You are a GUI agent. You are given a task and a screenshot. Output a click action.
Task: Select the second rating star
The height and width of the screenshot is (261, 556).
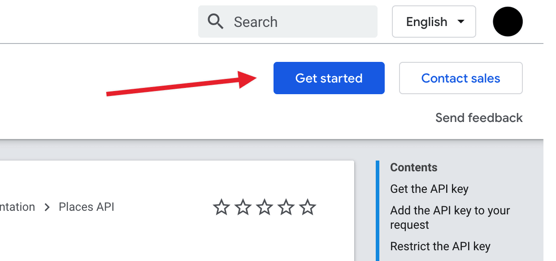click(243, 208)
